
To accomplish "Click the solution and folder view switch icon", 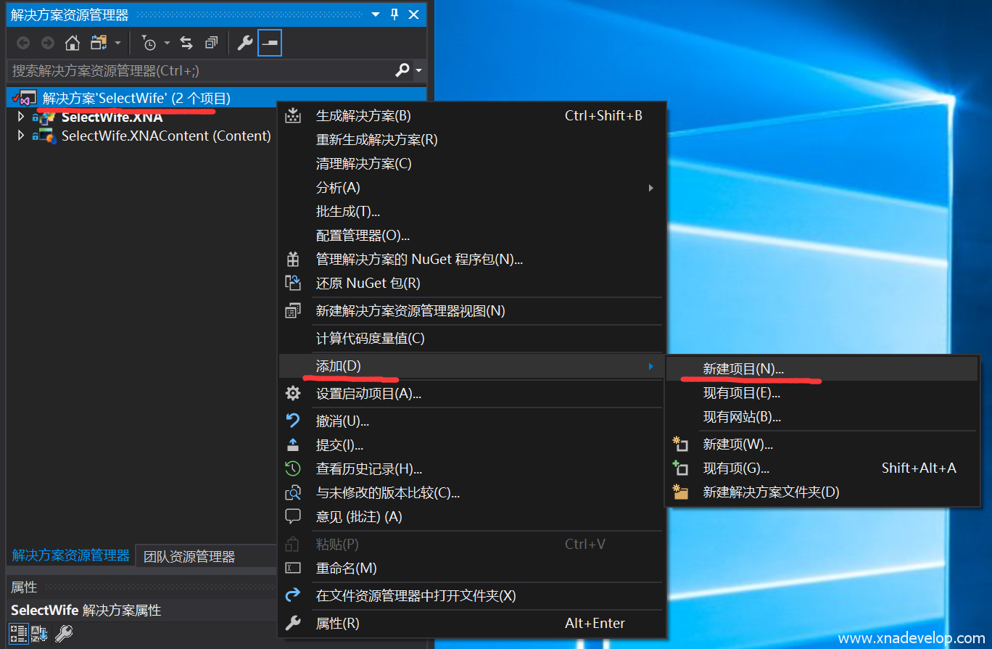I will (x=99, y=44).
